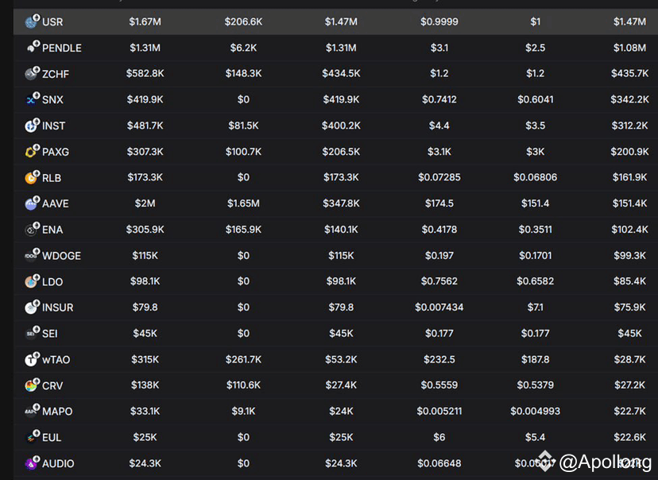Click the PAXG gold ring icon
The width and height of the screenshot is (658, 480).
[x=32, y=151]
